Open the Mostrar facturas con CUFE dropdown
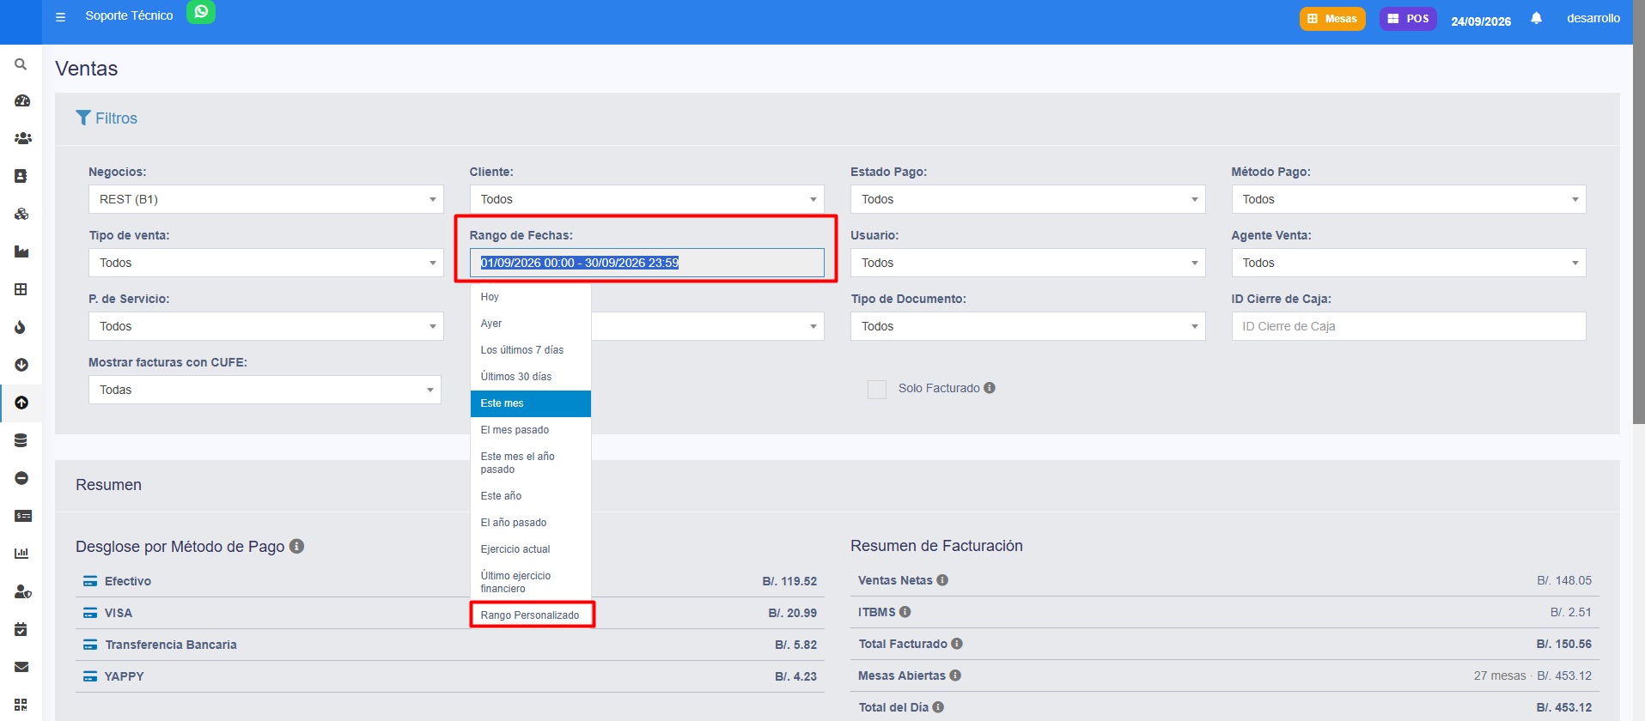Viewport: 1645px width, 721px height. coord(265,390)
